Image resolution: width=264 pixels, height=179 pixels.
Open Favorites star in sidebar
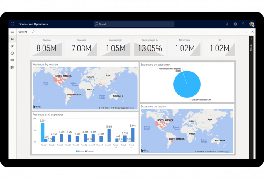[x=12, y=46]
